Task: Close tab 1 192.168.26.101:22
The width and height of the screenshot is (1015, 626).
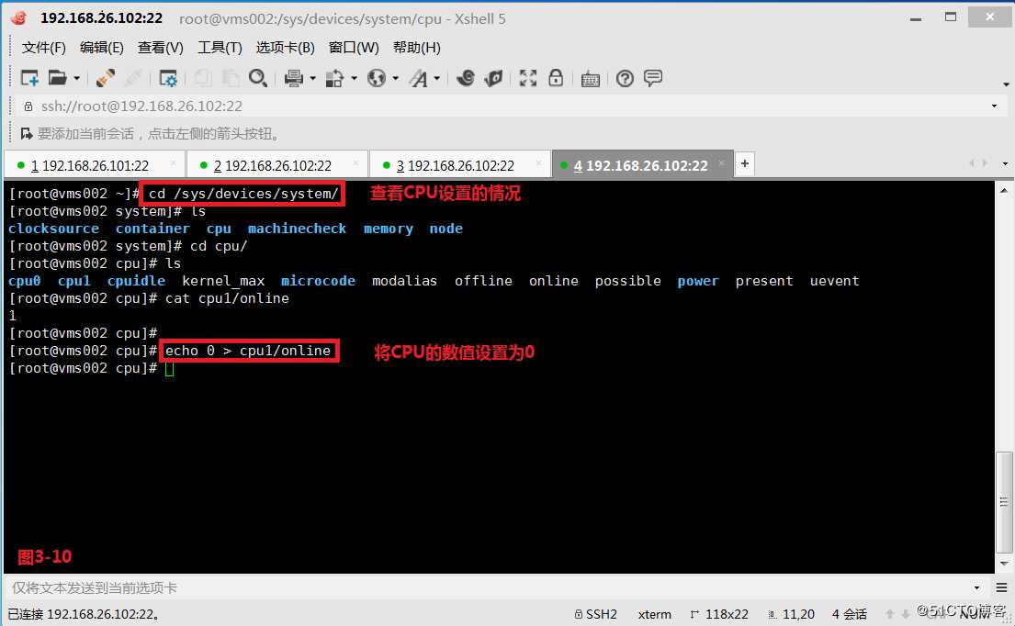Action: click(x=174, y=163)
